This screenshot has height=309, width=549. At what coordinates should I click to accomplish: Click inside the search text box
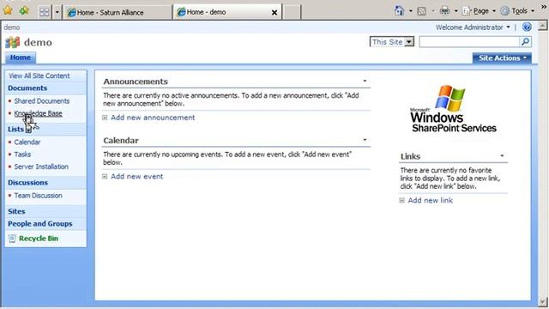click(x=469, y=42)
